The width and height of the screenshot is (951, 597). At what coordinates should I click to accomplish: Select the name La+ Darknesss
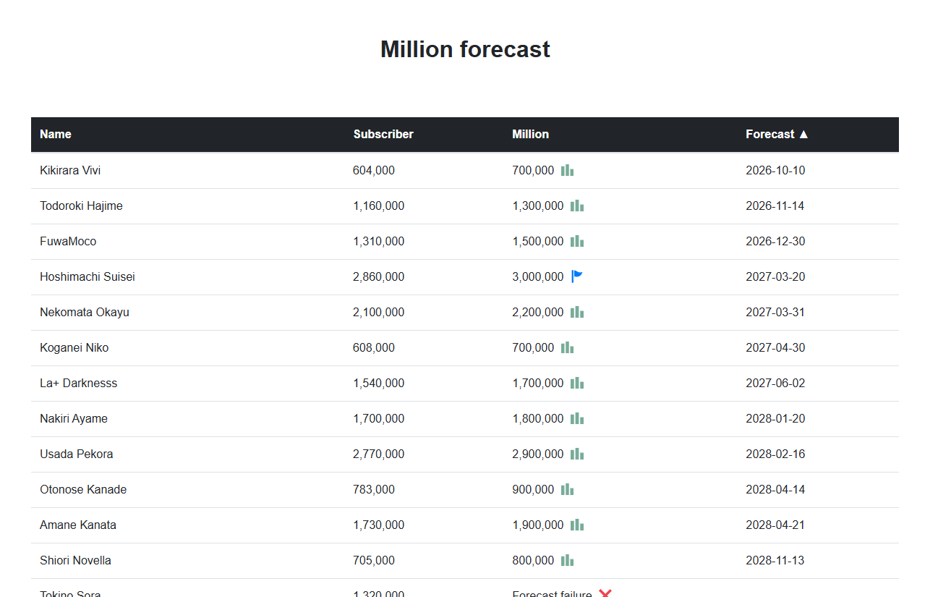[78, 384]
